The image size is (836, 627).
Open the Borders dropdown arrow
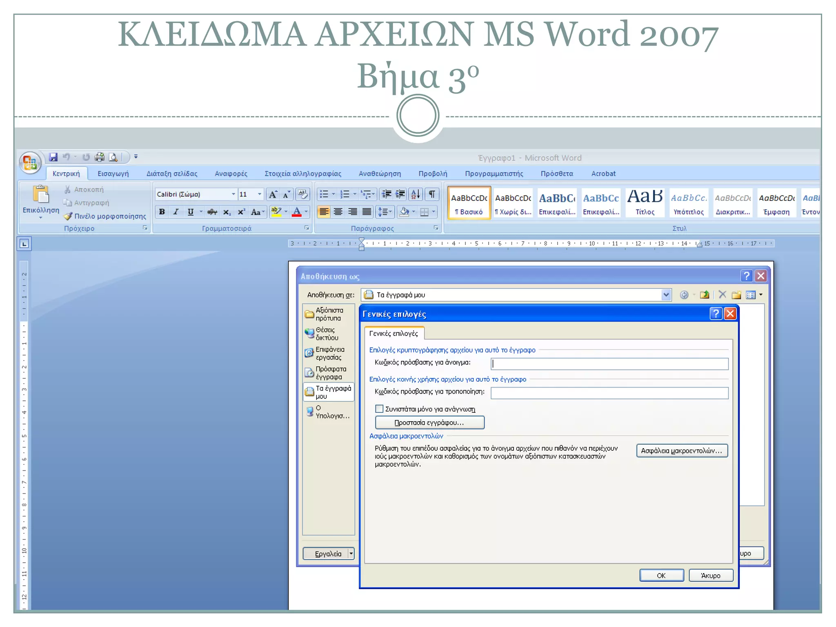tap(434, 212)
